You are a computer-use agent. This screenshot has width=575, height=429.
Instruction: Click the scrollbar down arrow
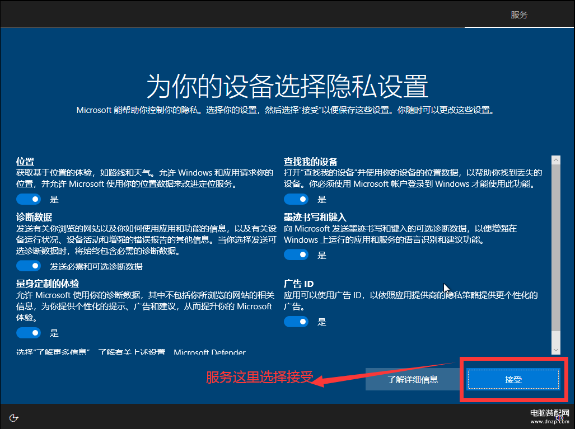(556, 350)
